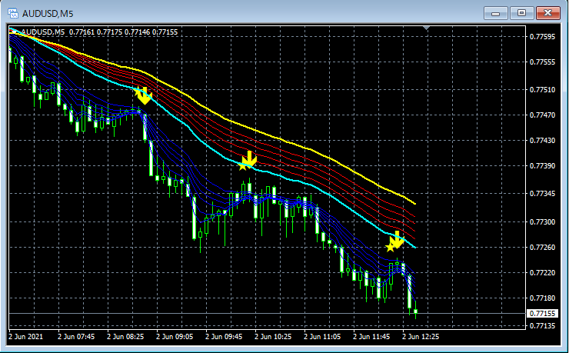Click the 2 Jun 2021 date label
Screen dimensions: 569x353
pyautogui.click(x=25, y=337)
